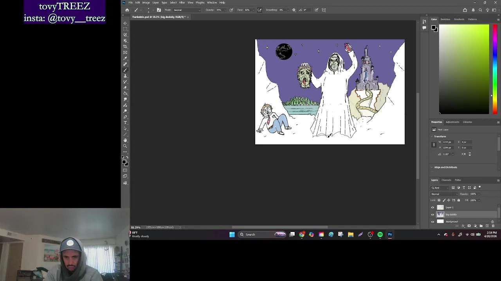Open the Image menu
501x281 pixels.
tap(146, 3)
